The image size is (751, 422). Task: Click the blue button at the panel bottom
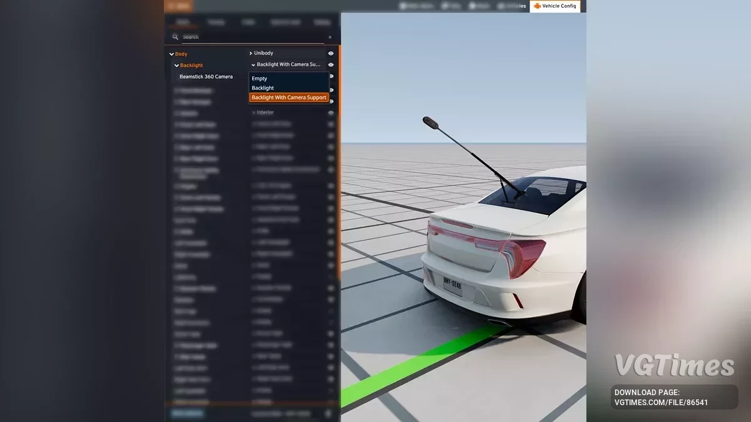click(x=187, y=413)
